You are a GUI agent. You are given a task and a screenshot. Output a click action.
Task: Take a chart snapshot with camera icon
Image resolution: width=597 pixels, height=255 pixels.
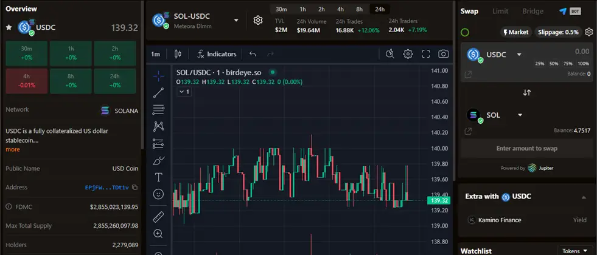[x=444, y=54]
